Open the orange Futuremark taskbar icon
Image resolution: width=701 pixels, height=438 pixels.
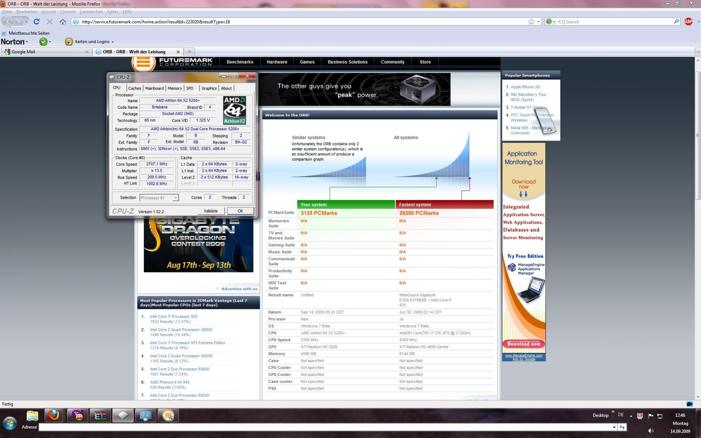click(168, 415)
